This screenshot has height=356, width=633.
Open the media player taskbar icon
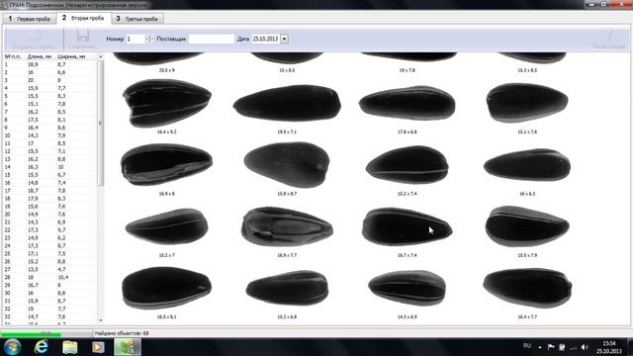point(98,347)
